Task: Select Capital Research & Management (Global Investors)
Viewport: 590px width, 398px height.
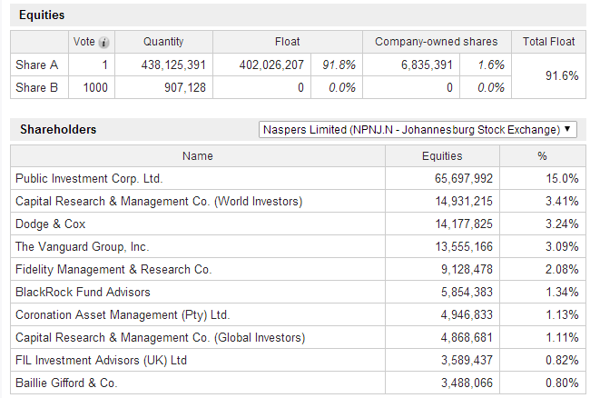Action: [161, 338]
